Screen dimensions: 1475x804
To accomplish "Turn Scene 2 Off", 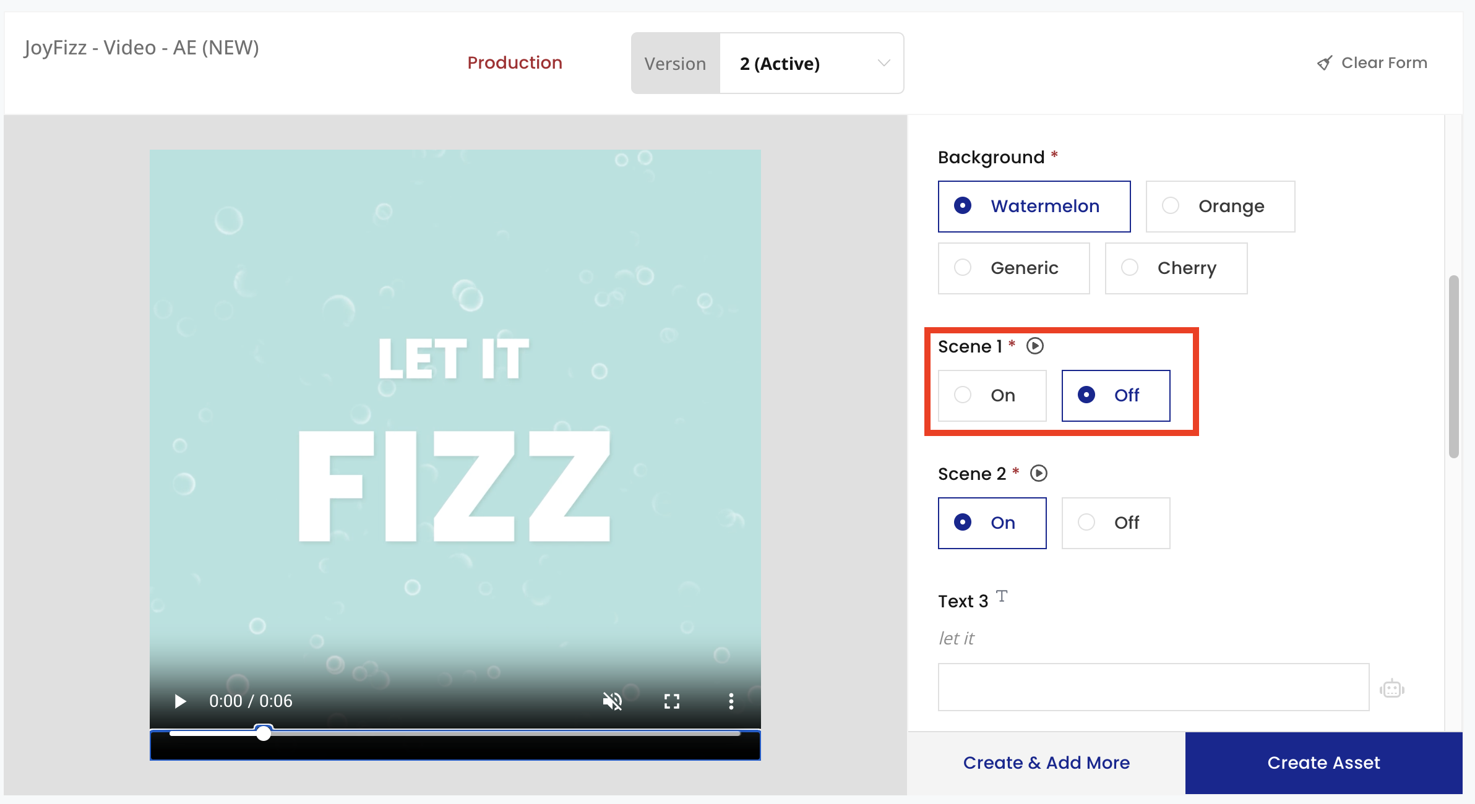I will pyautogui.click(x=1116, y=523).
